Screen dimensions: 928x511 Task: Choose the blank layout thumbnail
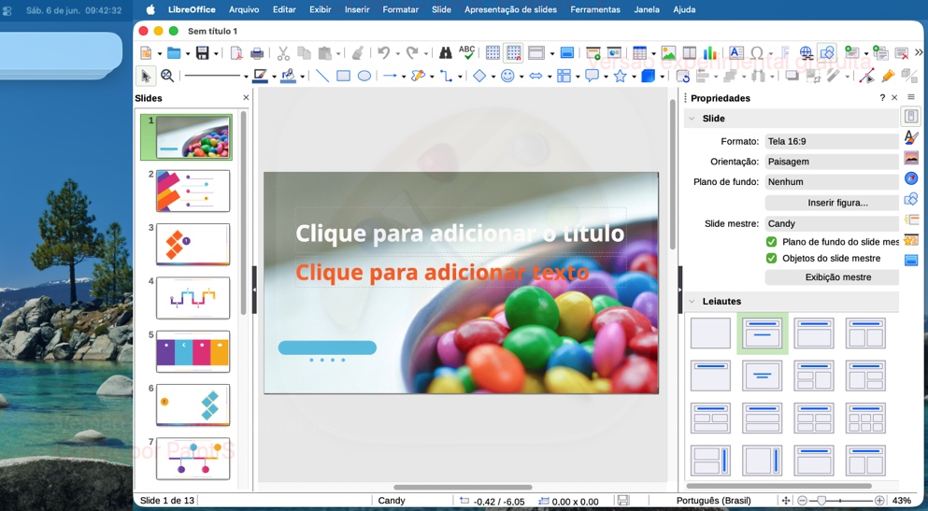[710, 333]
